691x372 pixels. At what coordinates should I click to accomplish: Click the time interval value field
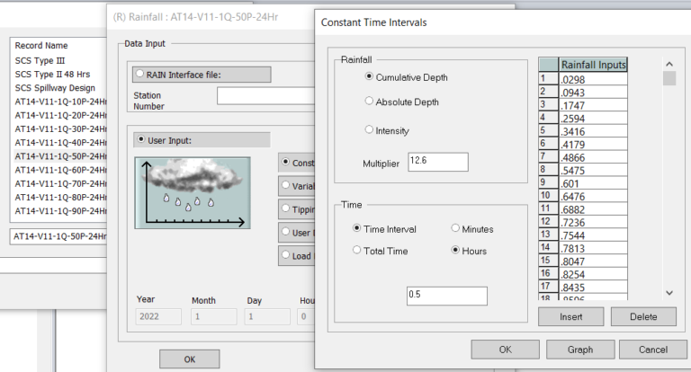(x=446, y=296)
